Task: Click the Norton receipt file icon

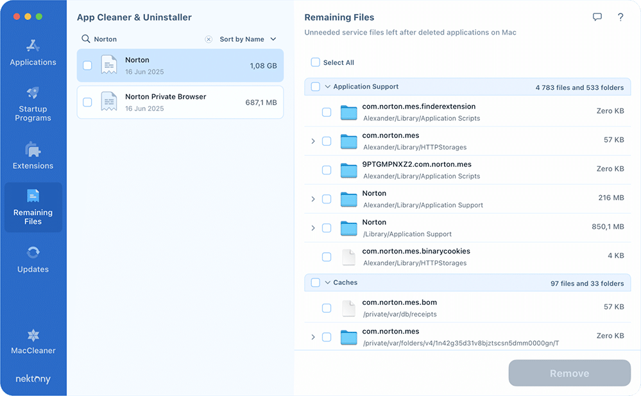Action: point(108,65)
